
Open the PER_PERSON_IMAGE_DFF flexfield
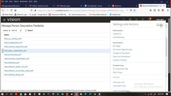(14, 75)
